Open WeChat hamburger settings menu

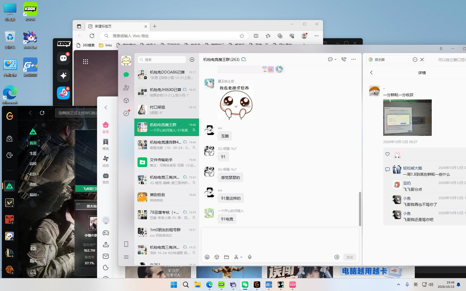click(x=126, y=257)
